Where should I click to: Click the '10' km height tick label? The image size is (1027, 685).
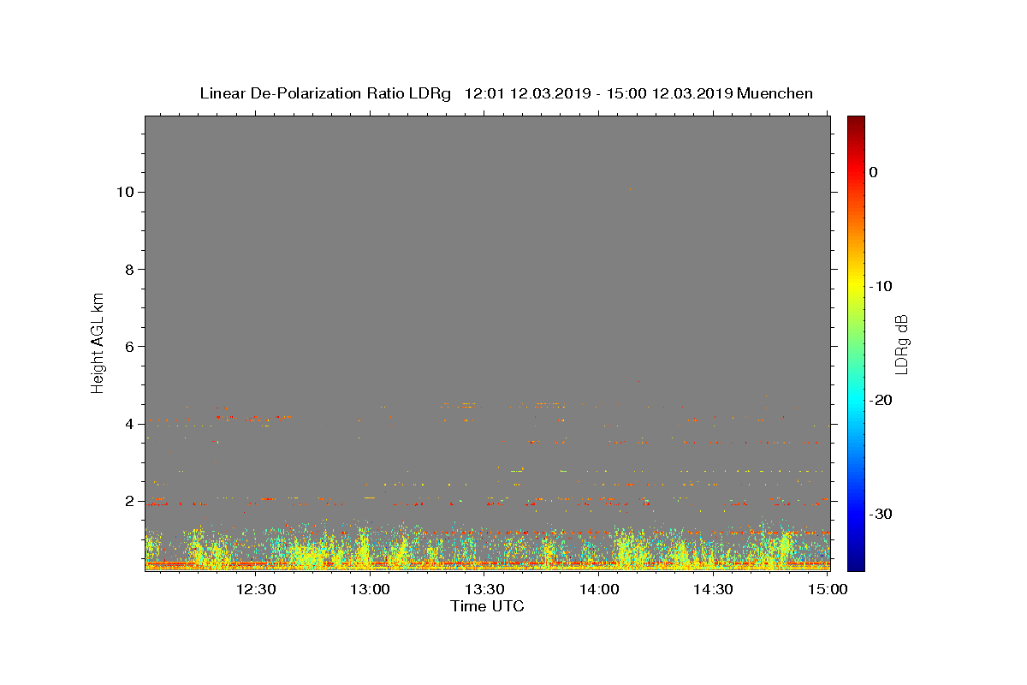coord(126,192)
